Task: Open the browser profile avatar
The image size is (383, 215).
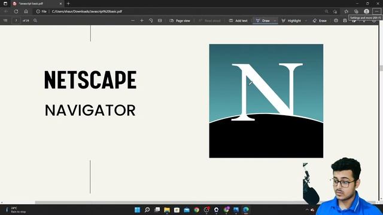Action: pyautogui.click(x=366, y=11)
